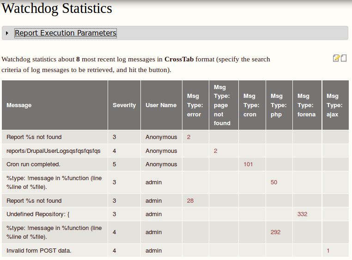Click the forena count 332 value
Screen dimensions: 352x260
302,214
